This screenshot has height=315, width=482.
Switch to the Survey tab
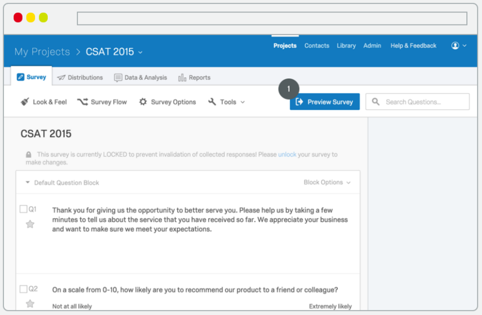coord(31,77)
